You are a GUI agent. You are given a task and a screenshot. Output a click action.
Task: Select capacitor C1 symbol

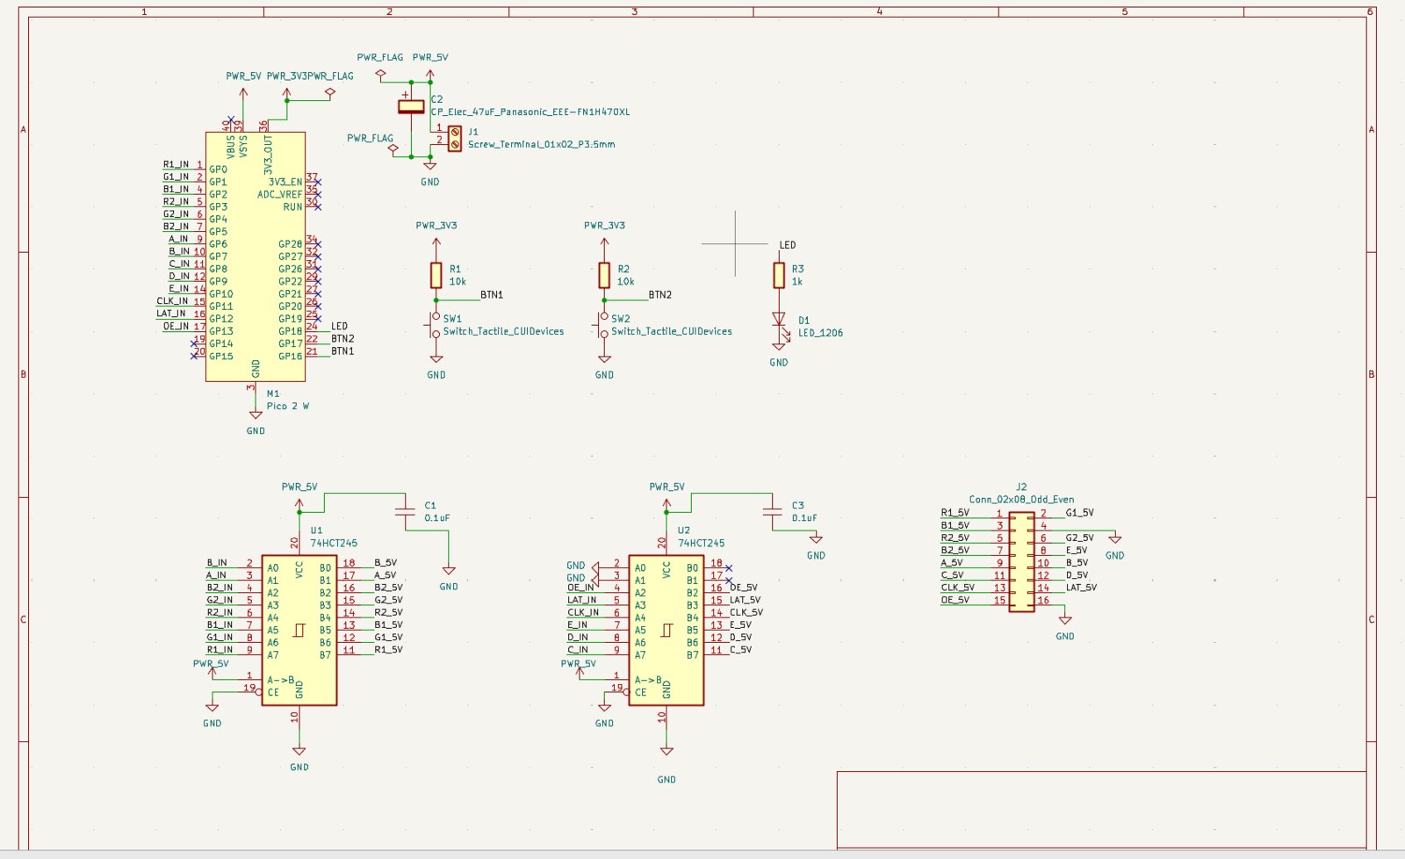pyautogui.click(x=405, y=512)
